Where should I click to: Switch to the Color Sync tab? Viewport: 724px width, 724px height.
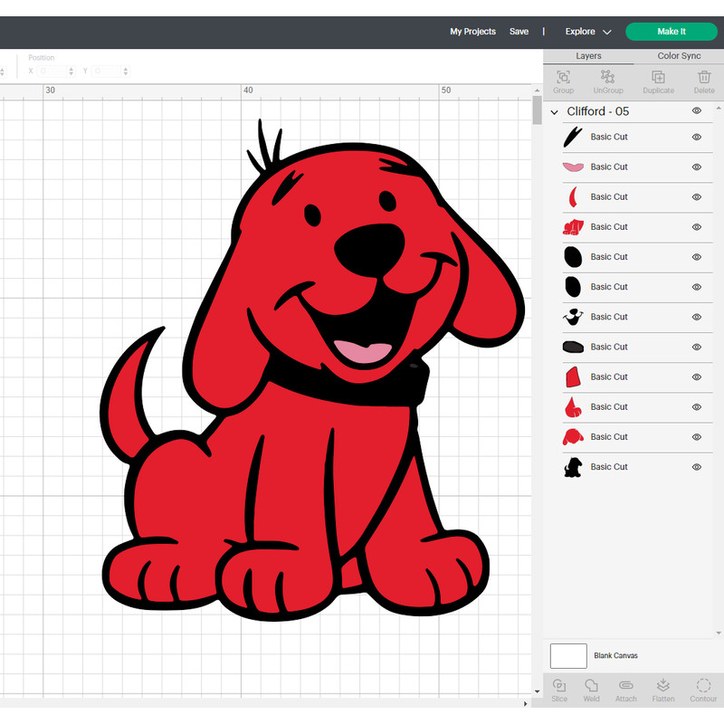pyautogui.click(x=678, y=55)
